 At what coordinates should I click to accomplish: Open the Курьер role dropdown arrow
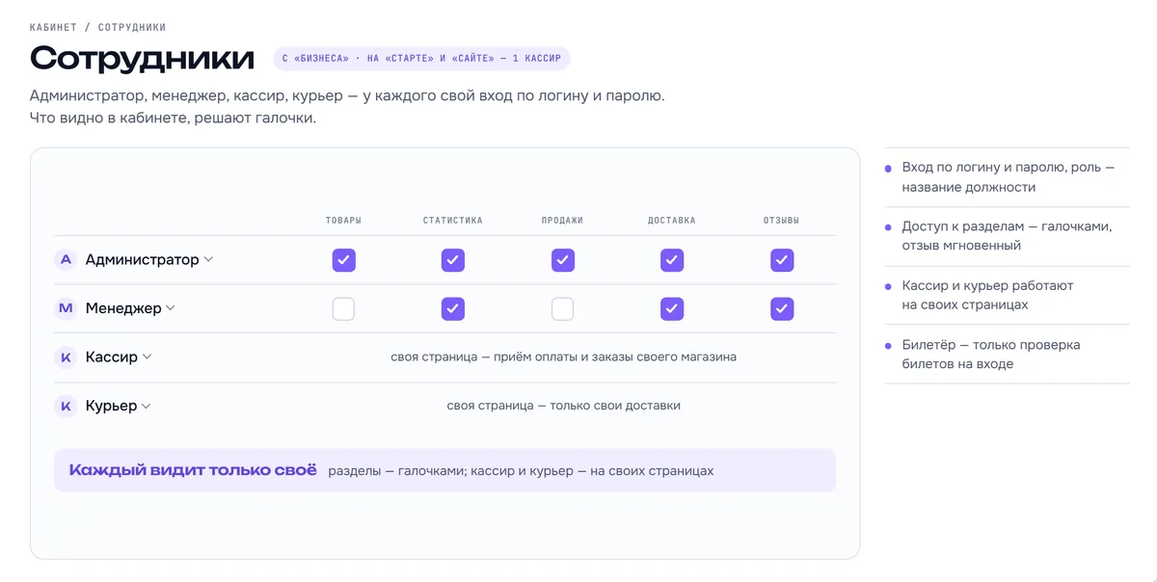click(147, 406)
